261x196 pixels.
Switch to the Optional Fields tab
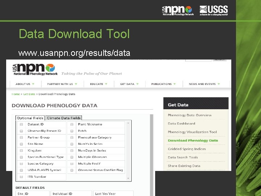pyautogui.click(x=30, y=118)
